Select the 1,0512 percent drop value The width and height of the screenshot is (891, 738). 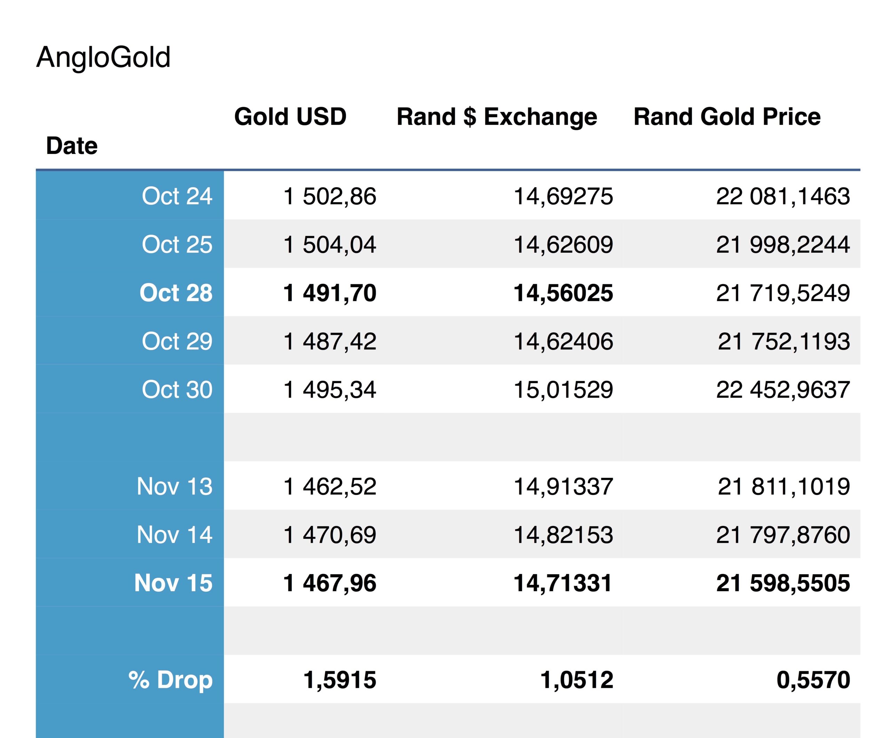tap(577, 680)
